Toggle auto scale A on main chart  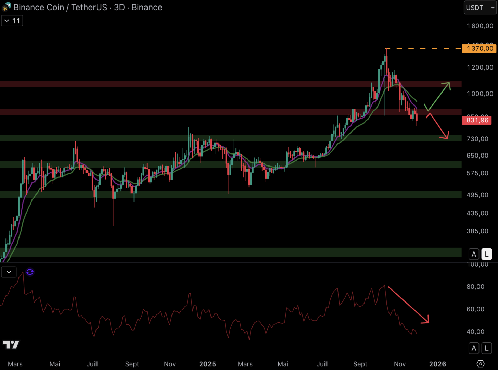pos(474,254)
